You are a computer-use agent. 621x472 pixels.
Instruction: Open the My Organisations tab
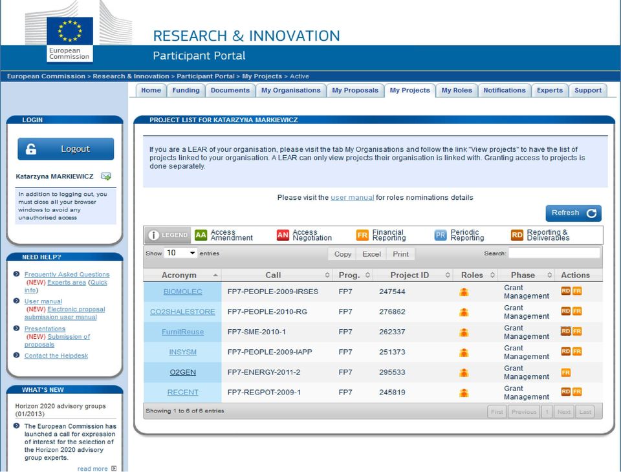click(290, 91)
